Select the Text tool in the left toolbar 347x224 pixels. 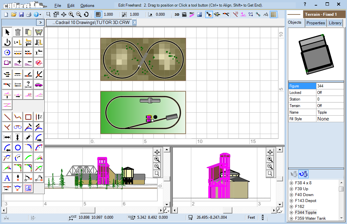point(7,178)
